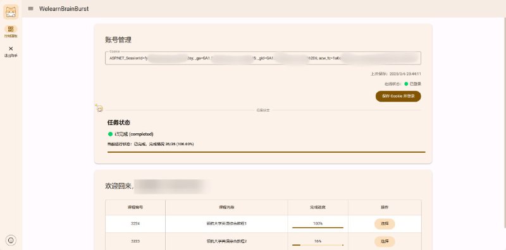Click course number 3223 cell
This screenshot has width=506, height=250.
[x=135, y=241]
